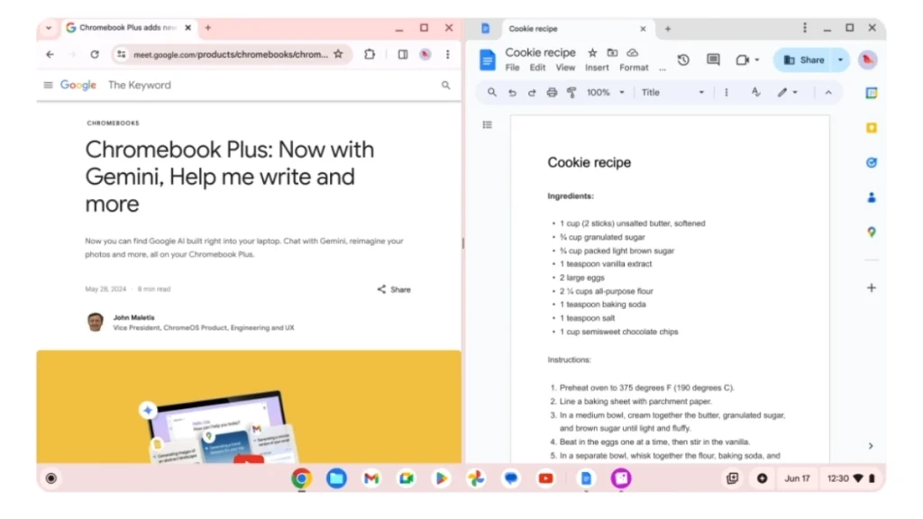
Task: Open the Insert menu in Docs
Action: click(597, 68)
